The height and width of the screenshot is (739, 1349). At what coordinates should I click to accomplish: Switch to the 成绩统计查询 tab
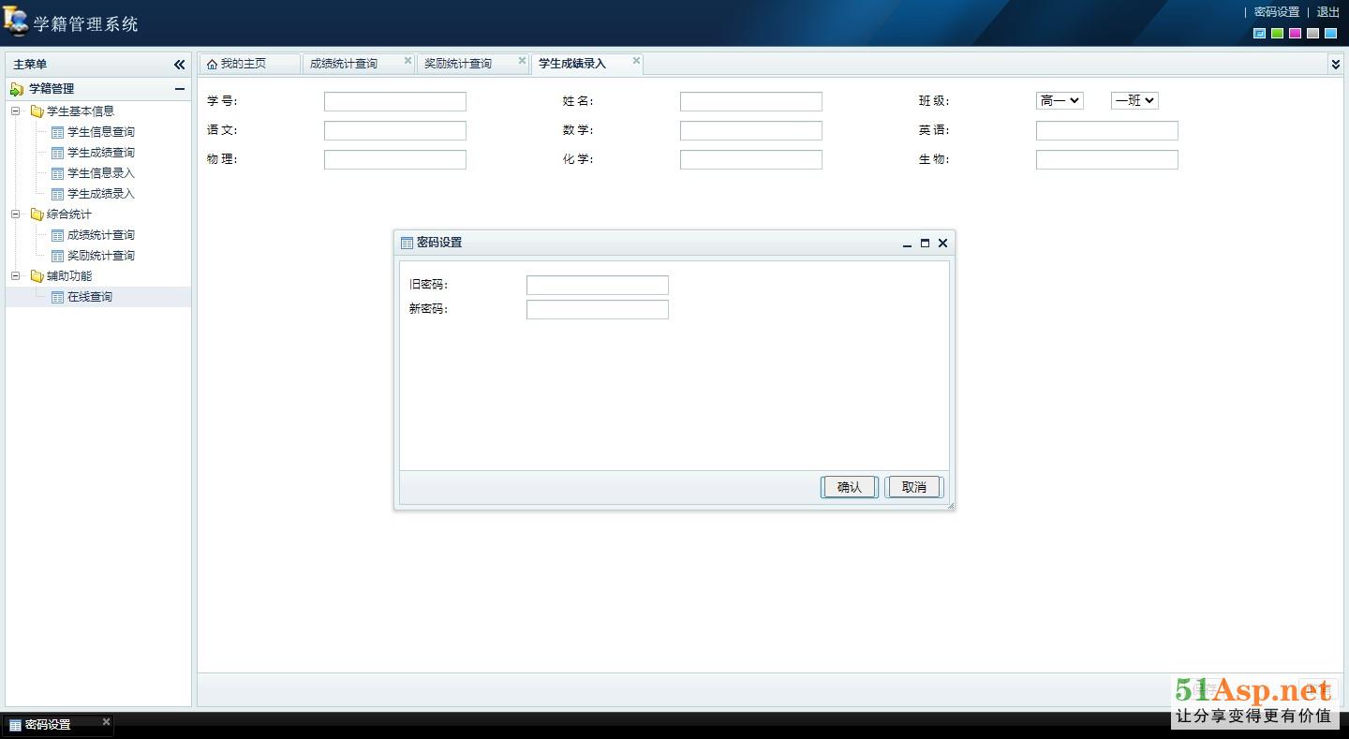pyautogui.click(x=344, y=64)
